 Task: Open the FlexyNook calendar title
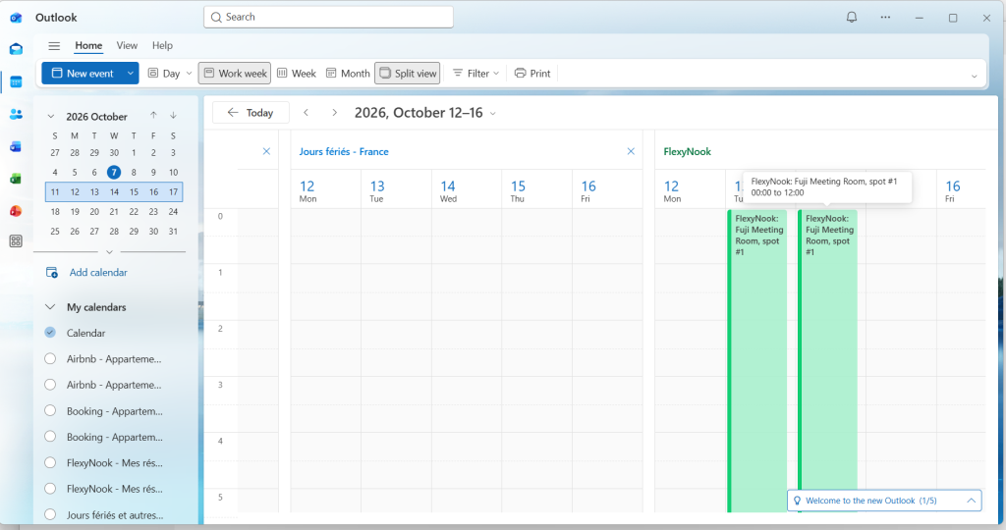687,151
